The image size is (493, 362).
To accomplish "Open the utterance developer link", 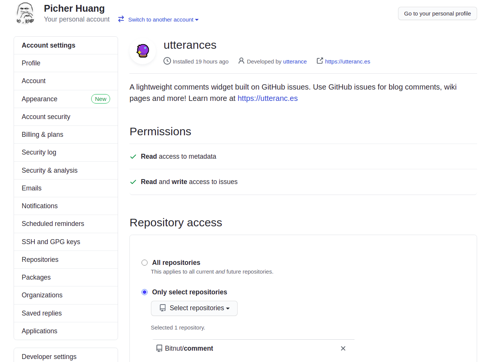I will click(x=295, y=62).
